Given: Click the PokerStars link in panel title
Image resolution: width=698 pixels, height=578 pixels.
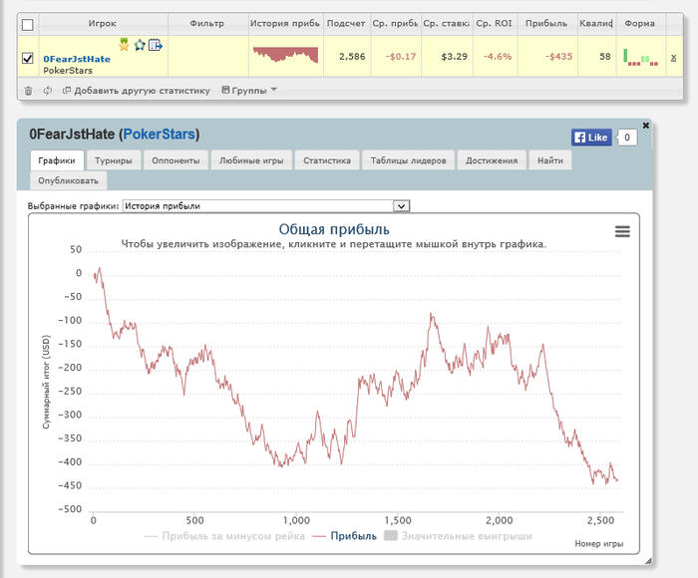Looking at the screenshot, I should 160,135.
